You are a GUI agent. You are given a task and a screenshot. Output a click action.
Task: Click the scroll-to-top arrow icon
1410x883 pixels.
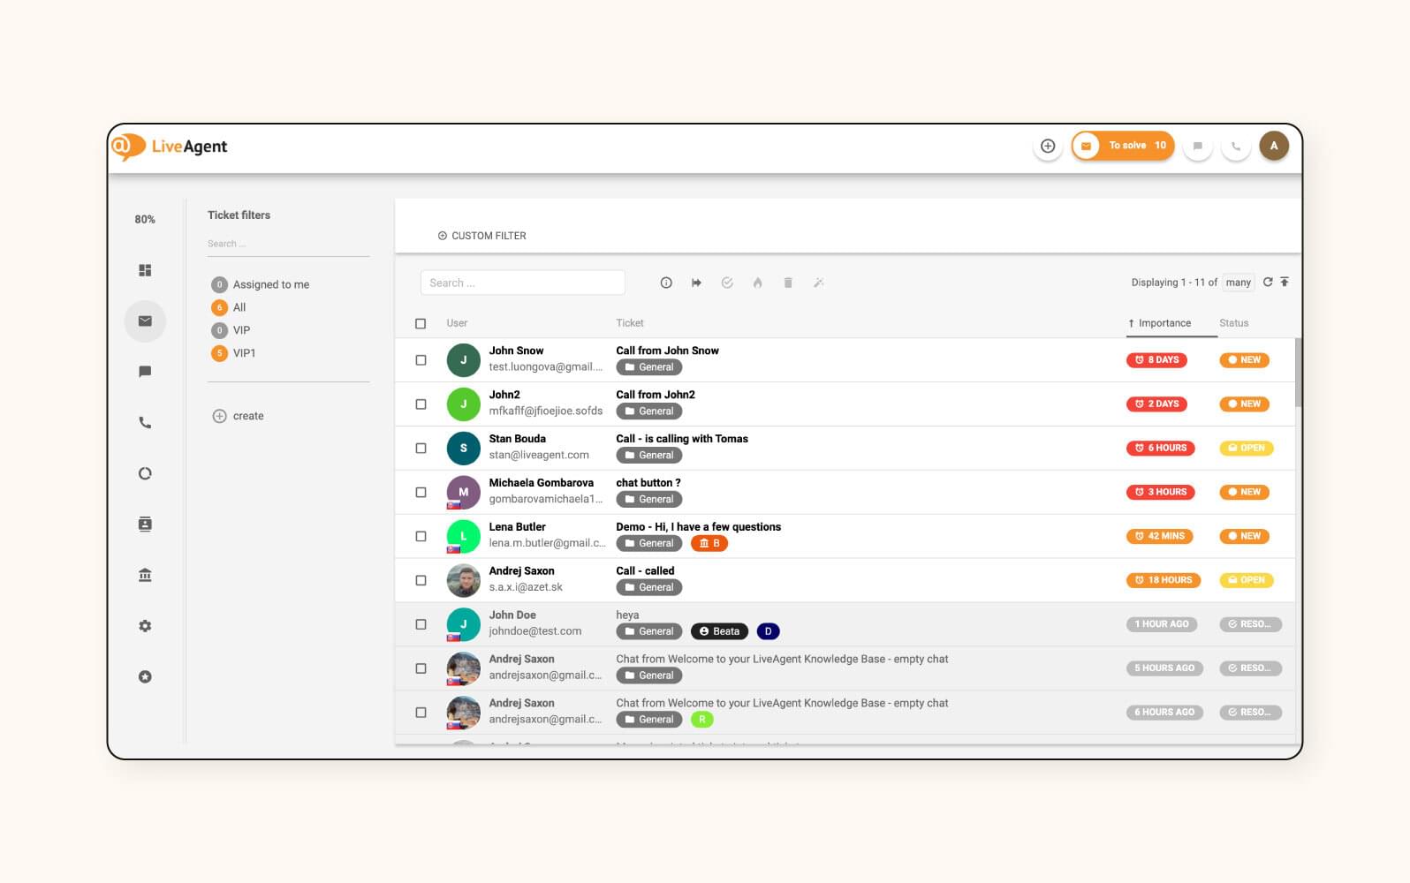click(1285, 282)
